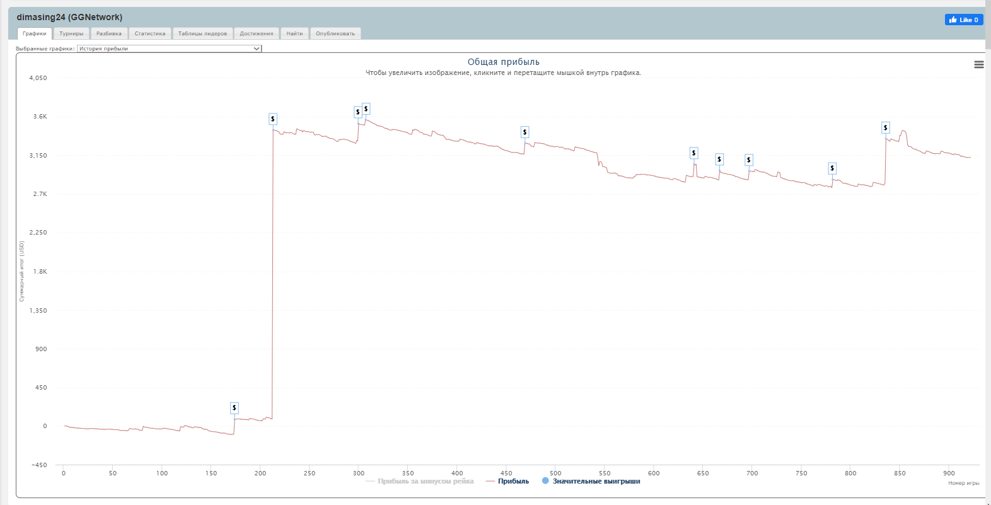Click the 'Выбранные графики:' label
The height and width of the screenshot is (505, 991).
(x=45, y=49)
